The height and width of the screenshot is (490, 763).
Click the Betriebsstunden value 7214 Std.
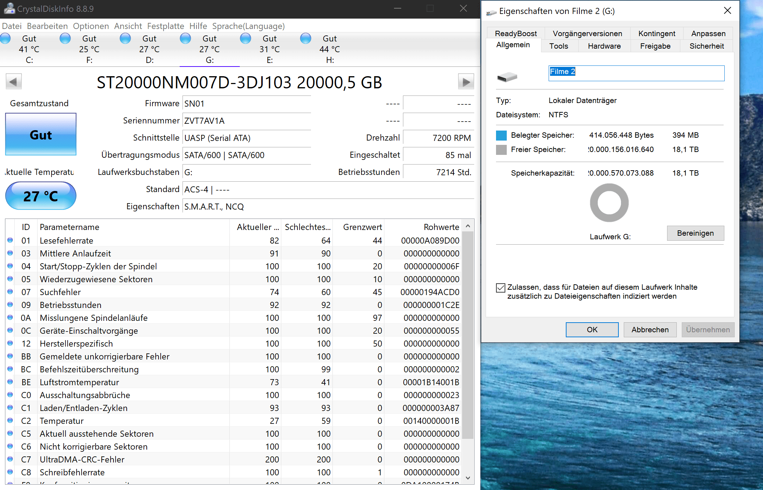pos(438,172)
